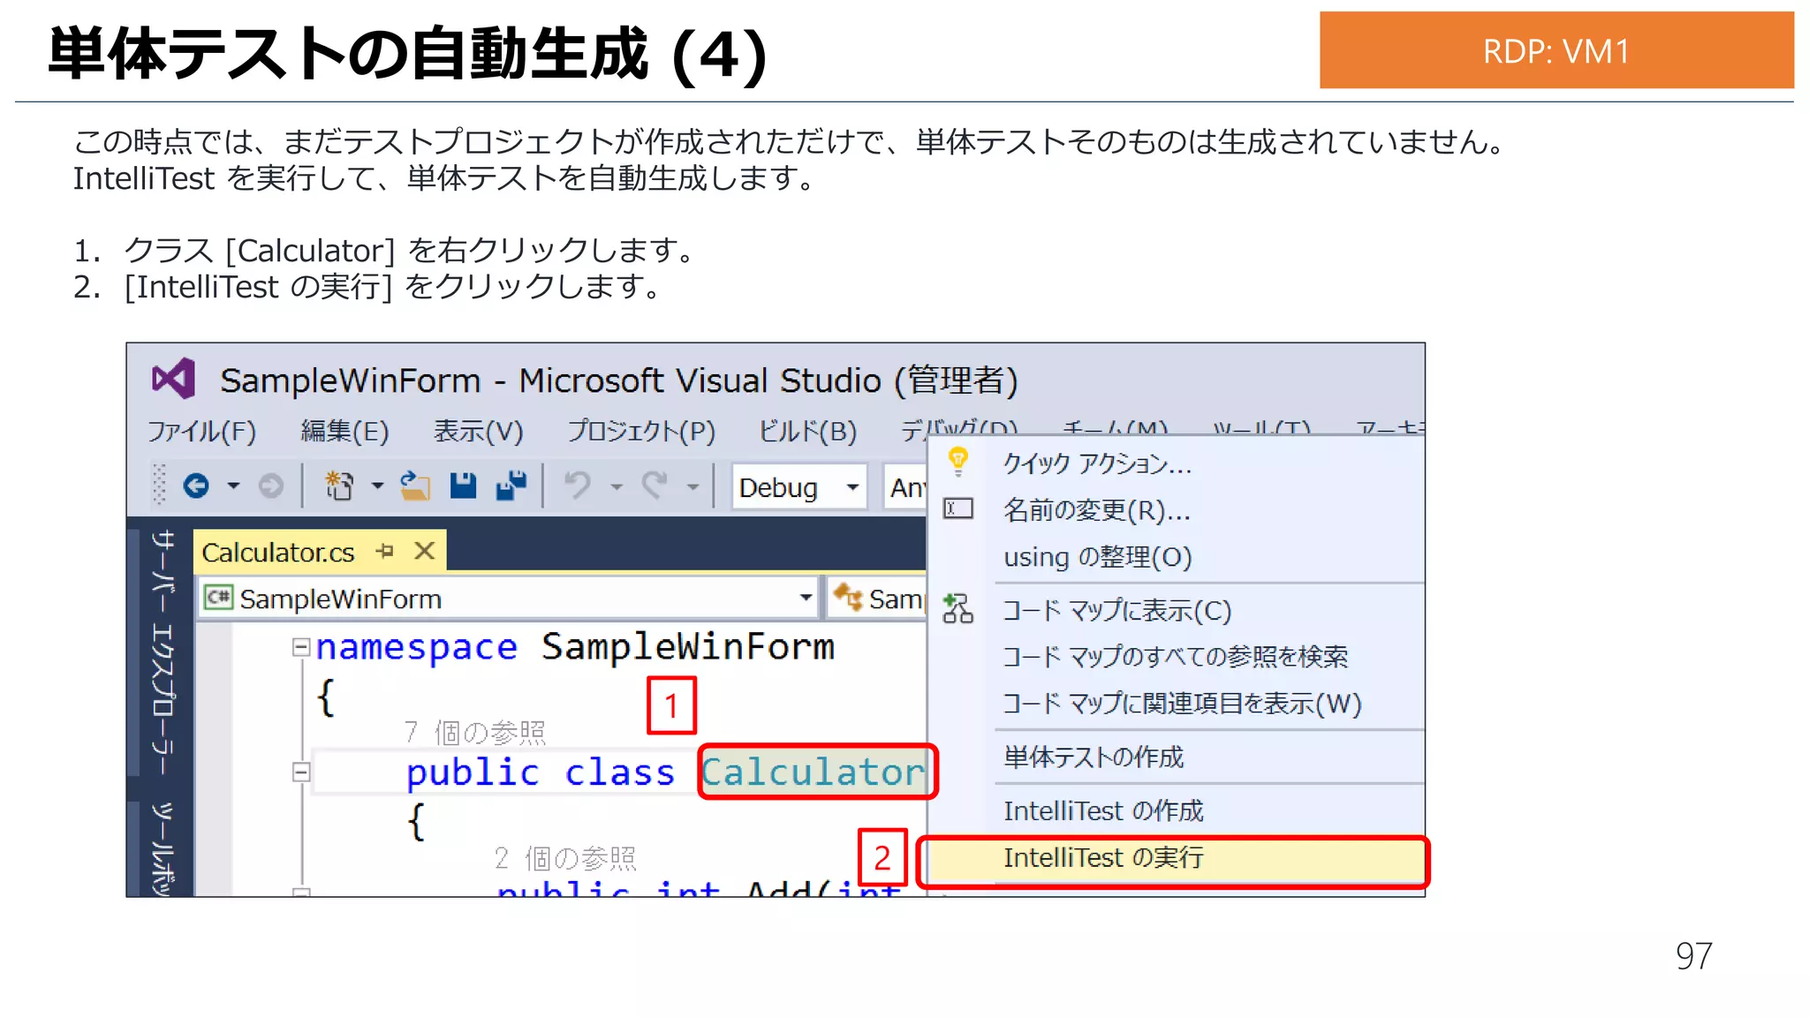Select コード マップに表示(C) entry

coord(1177,610)
